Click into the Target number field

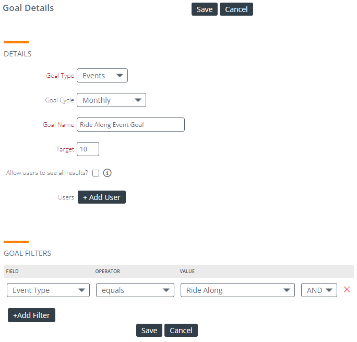(88, 149)
